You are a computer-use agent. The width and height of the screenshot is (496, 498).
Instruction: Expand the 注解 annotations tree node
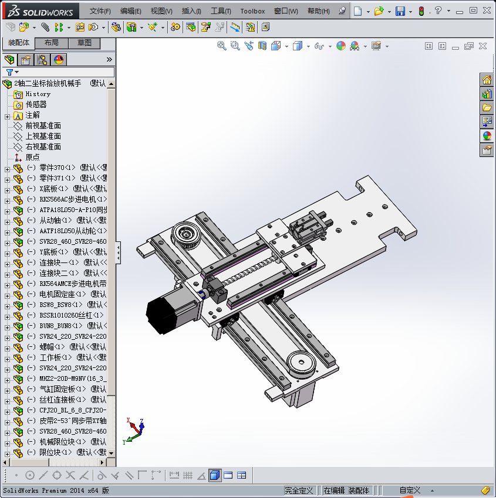(x=7, y=117)
